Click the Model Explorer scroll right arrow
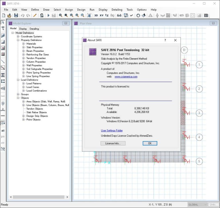The image size is (220, 208). point(67,197)
